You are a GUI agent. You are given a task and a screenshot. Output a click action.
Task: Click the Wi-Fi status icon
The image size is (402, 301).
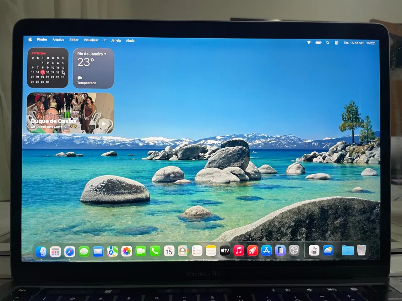tap(309, 43)
